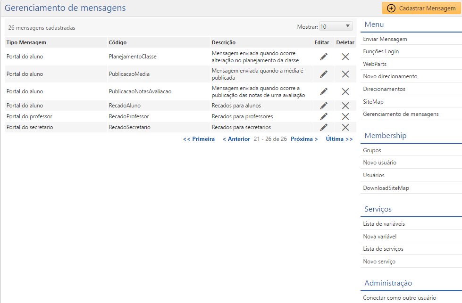Click the Tipo Mensagem column header
This screenshot has width=462, height=303.
click(25, 42)
